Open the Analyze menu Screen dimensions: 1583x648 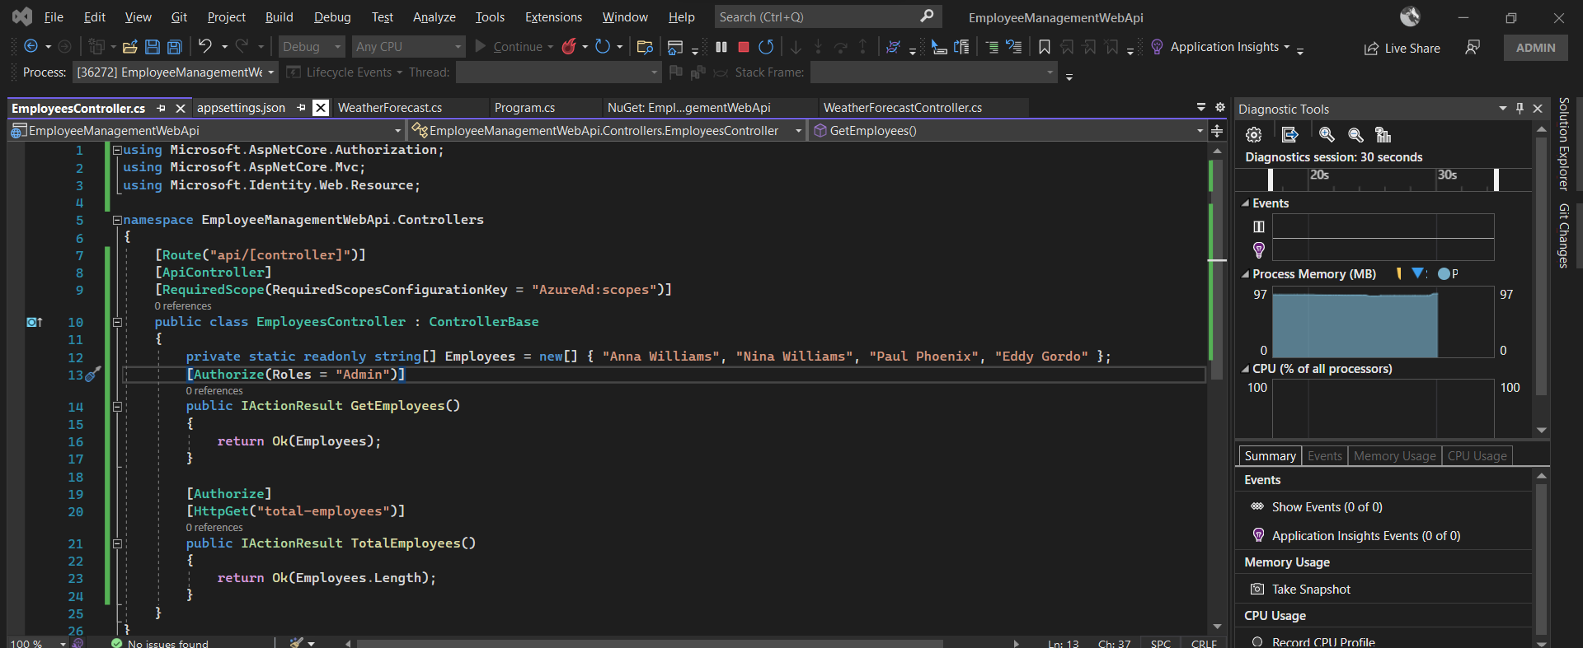click(x=434, y=16)
